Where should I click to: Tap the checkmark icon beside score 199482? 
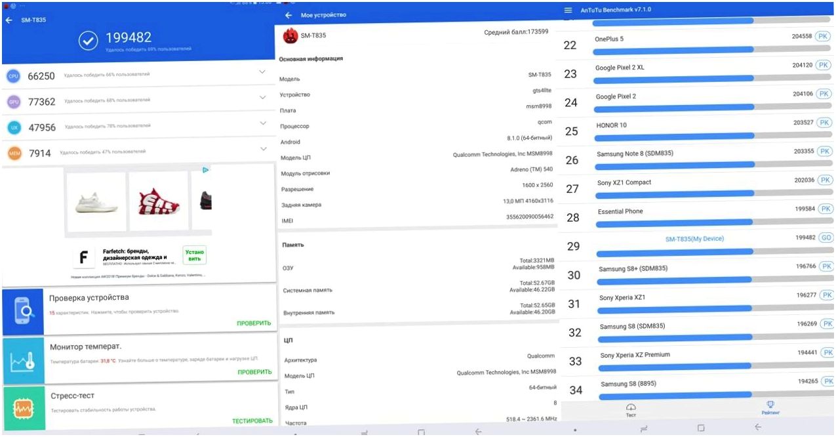pyautogui.click(x=89, y=41)
